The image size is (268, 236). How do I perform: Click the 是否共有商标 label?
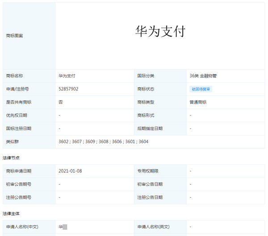[x=19, y=102]
